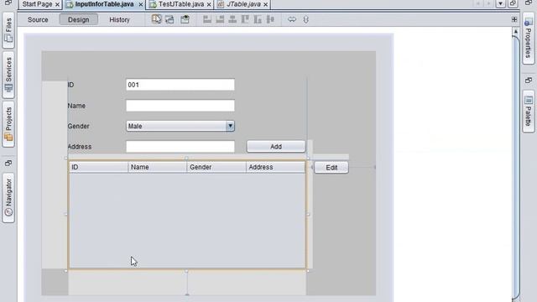
Task: Select the Gender column header in table
Action: tap(216, 167)
